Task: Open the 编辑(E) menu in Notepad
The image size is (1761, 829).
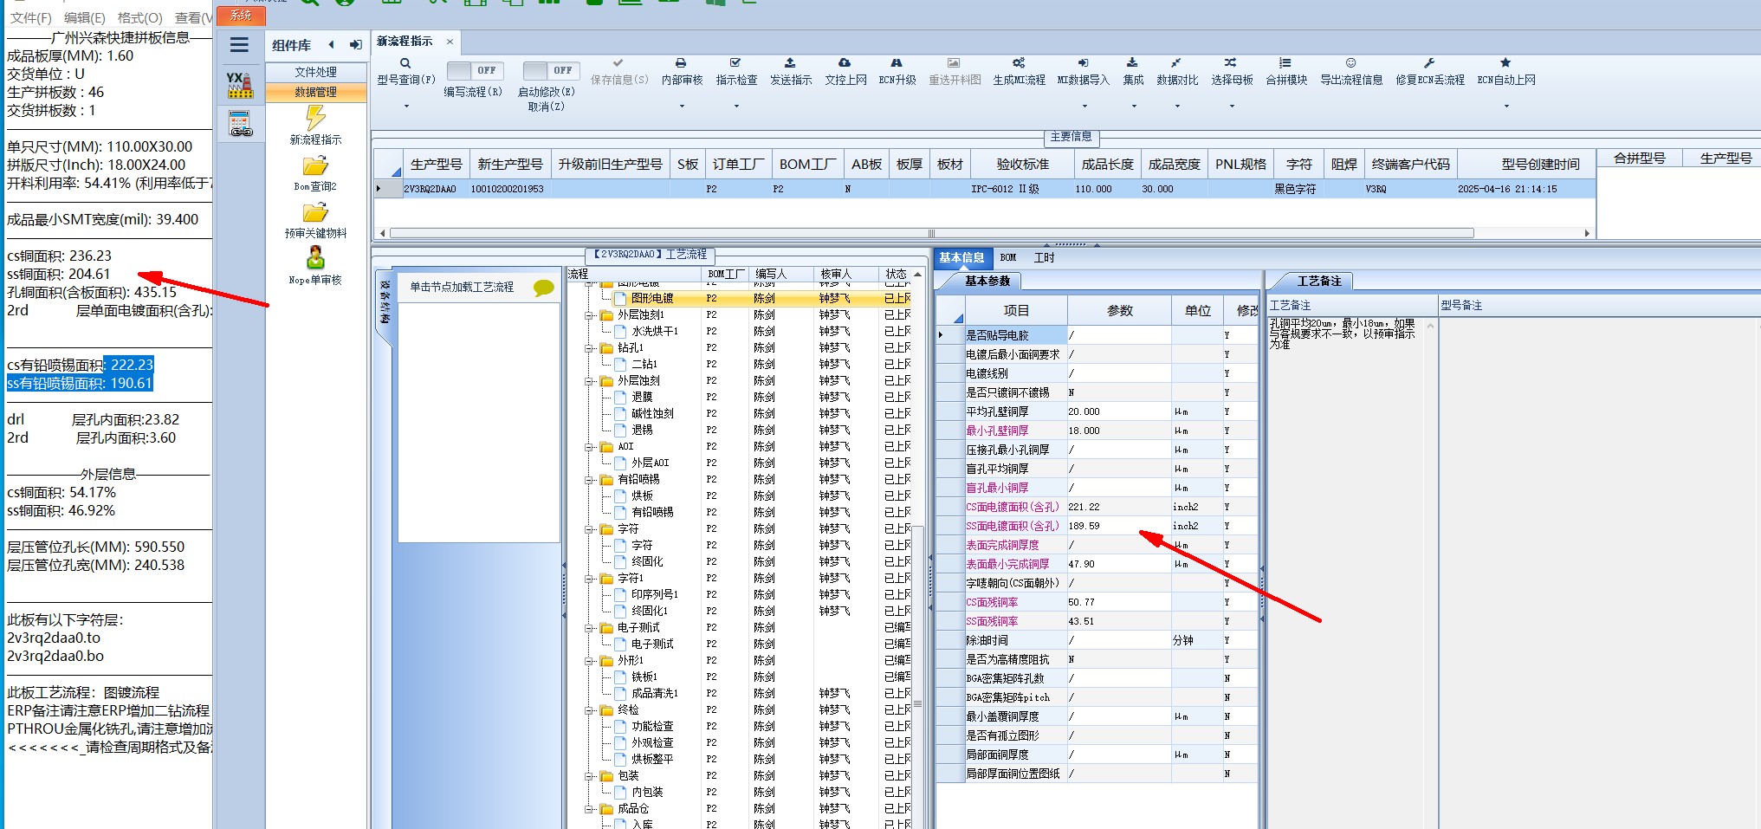Action: [84, 17]
